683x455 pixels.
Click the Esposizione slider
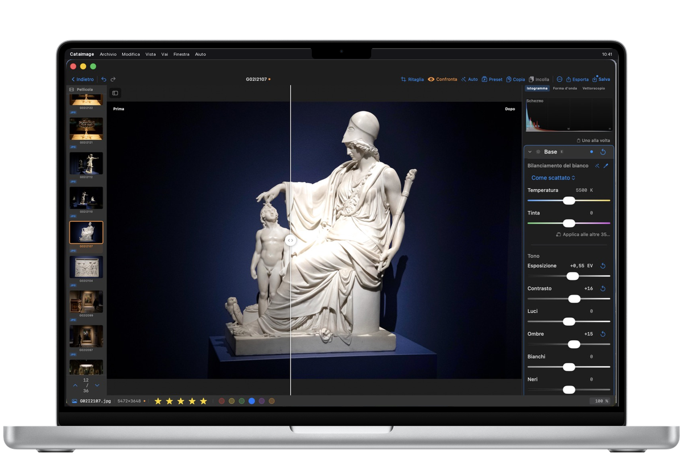coord(569,276)
